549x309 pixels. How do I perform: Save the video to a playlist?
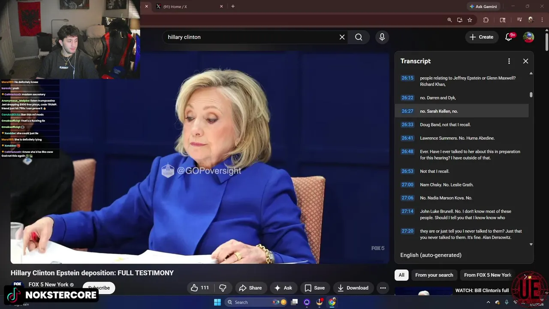click(x=315, y=288)
